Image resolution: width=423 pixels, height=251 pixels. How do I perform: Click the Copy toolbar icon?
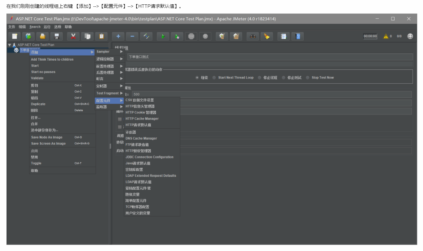point(87,36)
